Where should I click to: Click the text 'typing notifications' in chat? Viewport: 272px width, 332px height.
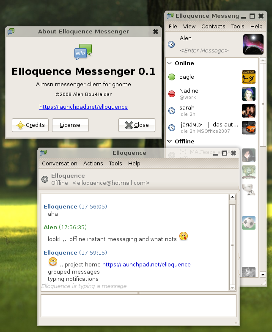pyautogui.click(x=73, y=279)
